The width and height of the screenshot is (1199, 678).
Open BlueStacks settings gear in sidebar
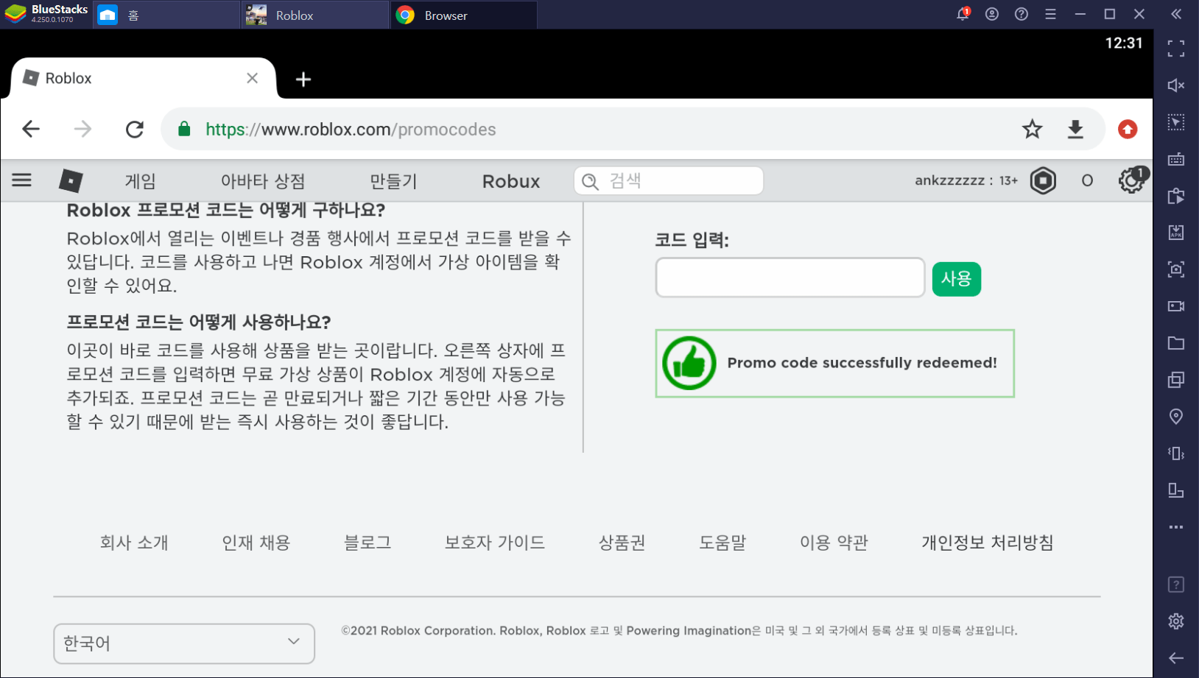pyautogui.click(x=1176, y=621)
